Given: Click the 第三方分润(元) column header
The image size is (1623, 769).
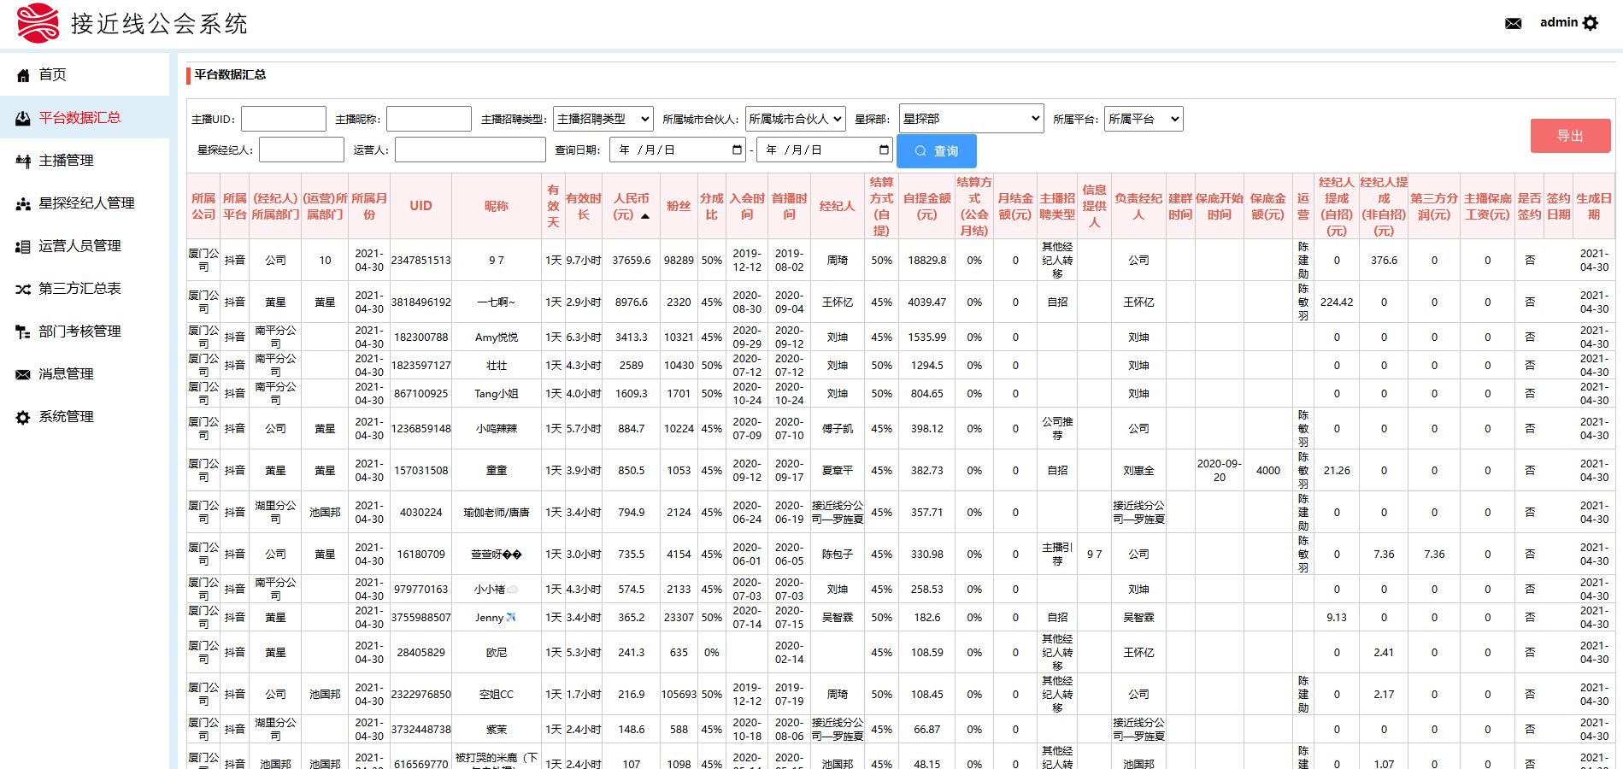Looking at the screenshot, I should (x=1434, y=206).
